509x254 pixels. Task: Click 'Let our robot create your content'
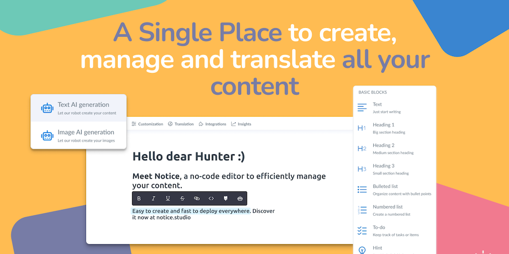(87, 113)
